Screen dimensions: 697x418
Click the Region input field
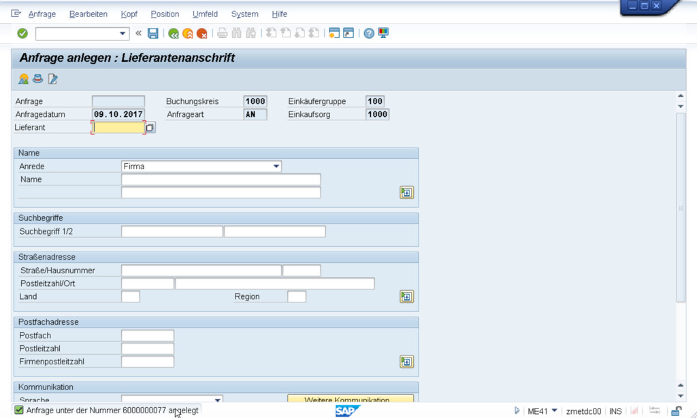coord(297,296)
